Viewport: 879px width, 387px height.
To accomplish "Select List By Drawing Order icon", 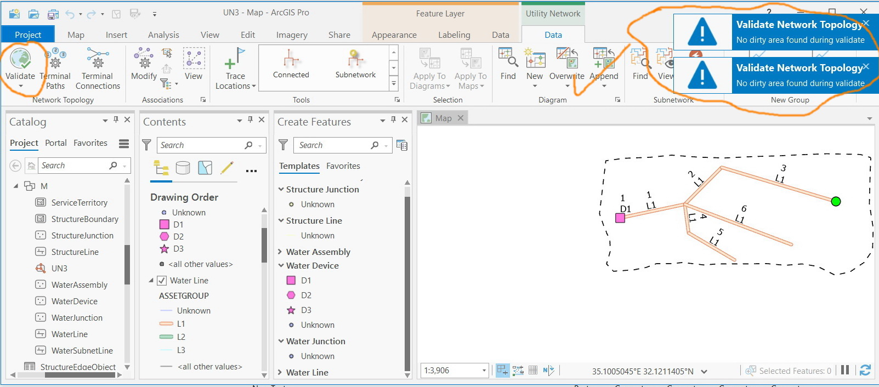I will pos(161,168).
